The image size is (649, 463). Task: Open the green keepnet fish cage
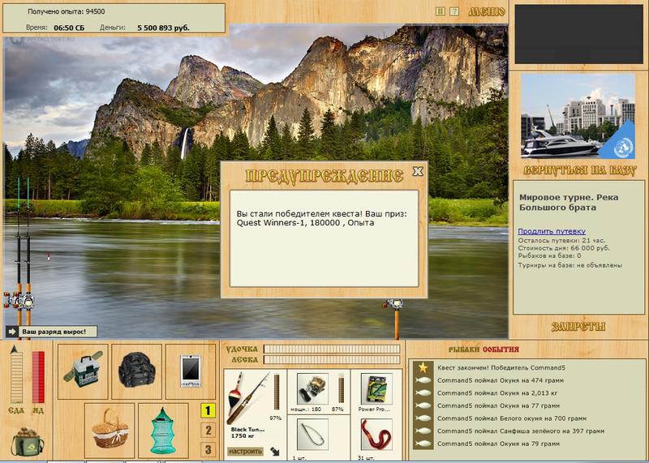point(163,430)
